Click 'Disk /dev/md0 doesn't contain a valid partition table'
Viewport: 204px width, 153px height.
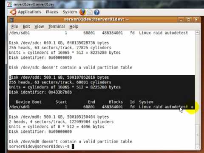click(71, 142)
